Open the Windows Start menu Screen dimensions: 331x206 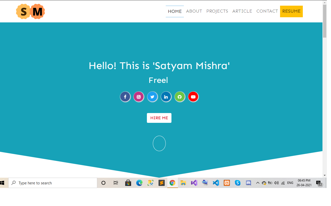point(2,183)
